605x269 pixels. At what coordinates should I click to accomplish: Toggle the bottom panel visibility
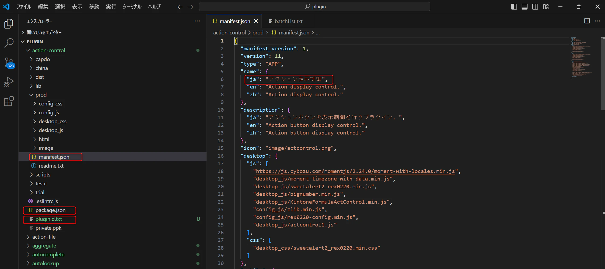[524, 7]
